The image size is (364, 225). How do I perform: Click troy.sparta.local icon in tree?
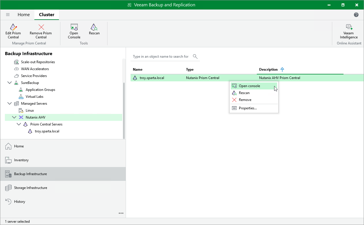(30, 131)
